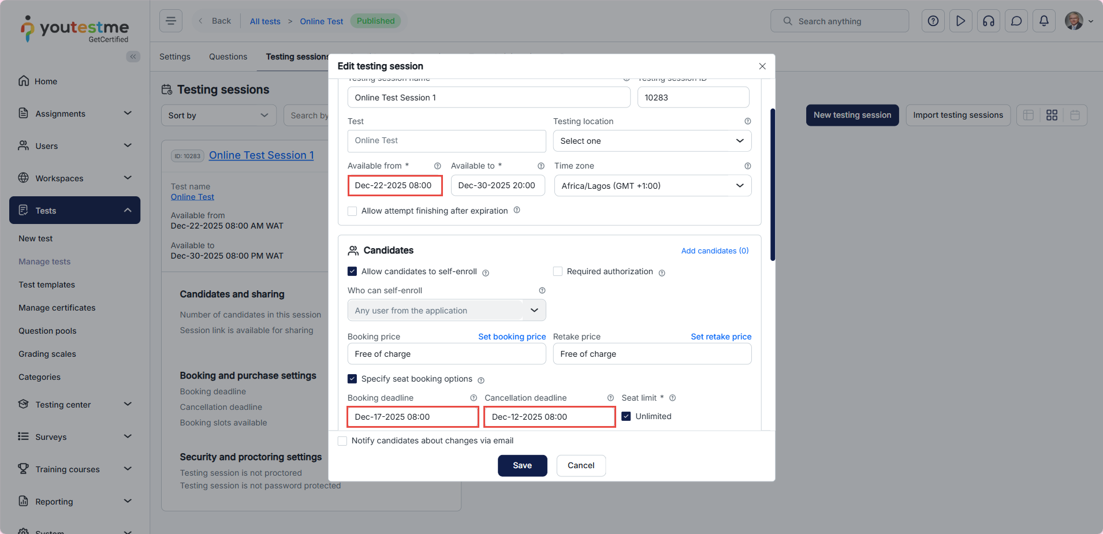This screenshot has height=534, width=1103.
Task: Click the info icon beside Booking deadline
Action: [x=474, y=398]
